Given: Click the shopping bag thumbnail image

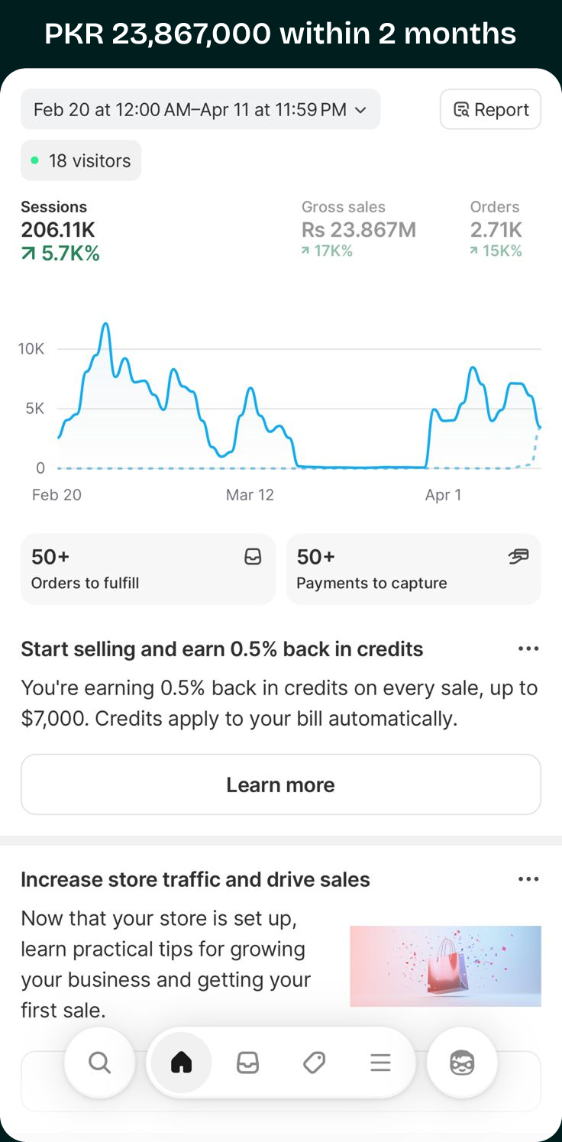Looking at the screenshot, I should [x=445, y=966].
